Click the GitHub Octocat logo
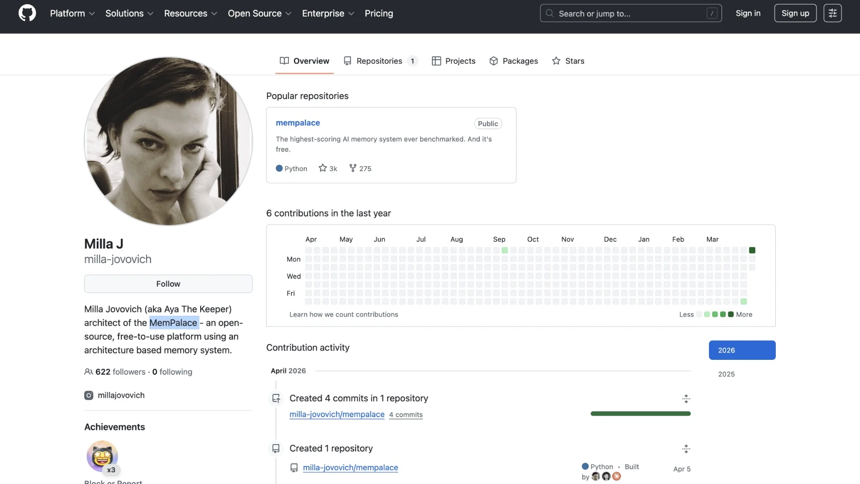This screenshot has height=484, width=860. [x=27, y=13]
